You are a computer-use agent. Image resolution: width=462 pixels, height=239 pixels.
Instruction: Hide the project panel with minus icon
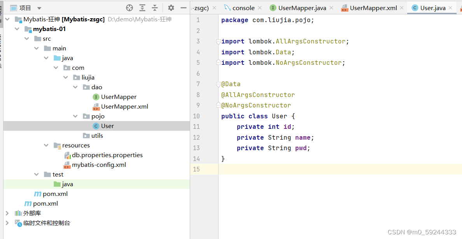pos(183,8)
